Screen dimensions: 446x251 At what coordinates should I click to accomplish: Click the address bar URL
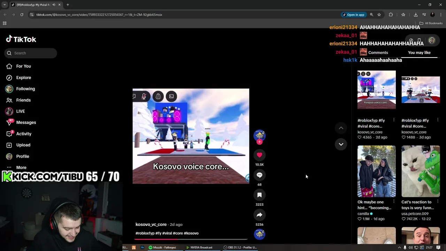tap(99, 15)
